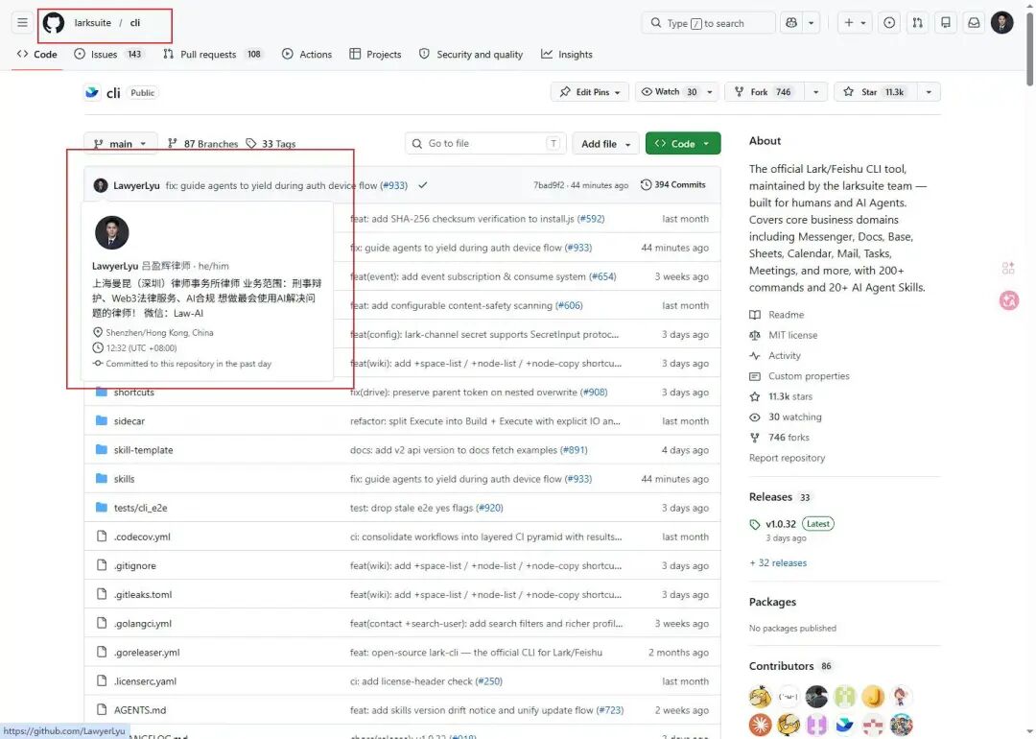Click the Activity pulse icon
The width and height of the screenshot is (1036, 739).
coord(755,356)
